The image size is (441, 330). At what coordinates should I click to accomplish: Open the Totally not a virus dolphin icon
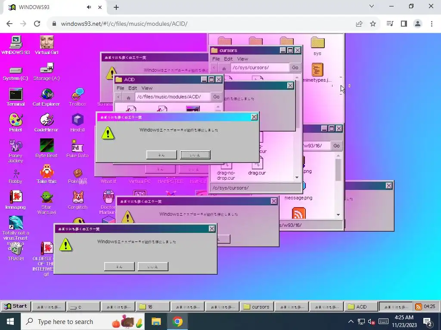(x=16, y=223)
